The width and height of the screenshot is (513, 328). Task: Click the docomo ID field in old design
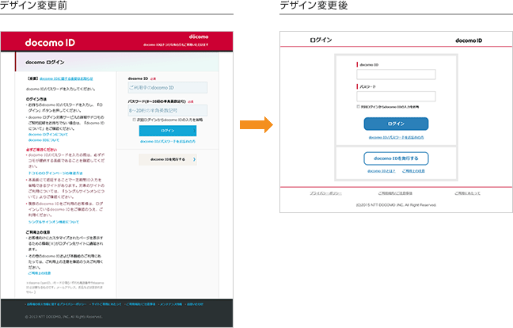pyautogui.click(x=167, y=88)
